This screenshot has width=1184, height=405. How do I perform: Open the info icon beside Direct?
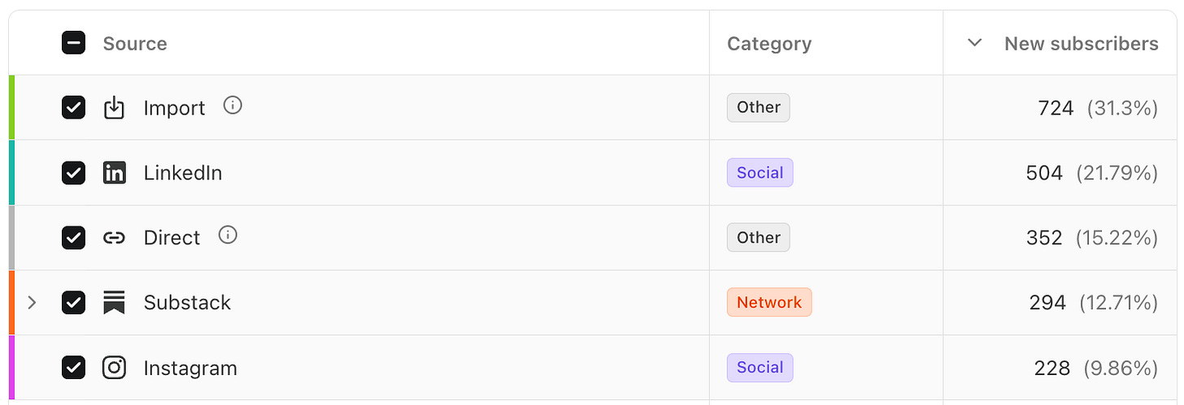tap(228, 235)
